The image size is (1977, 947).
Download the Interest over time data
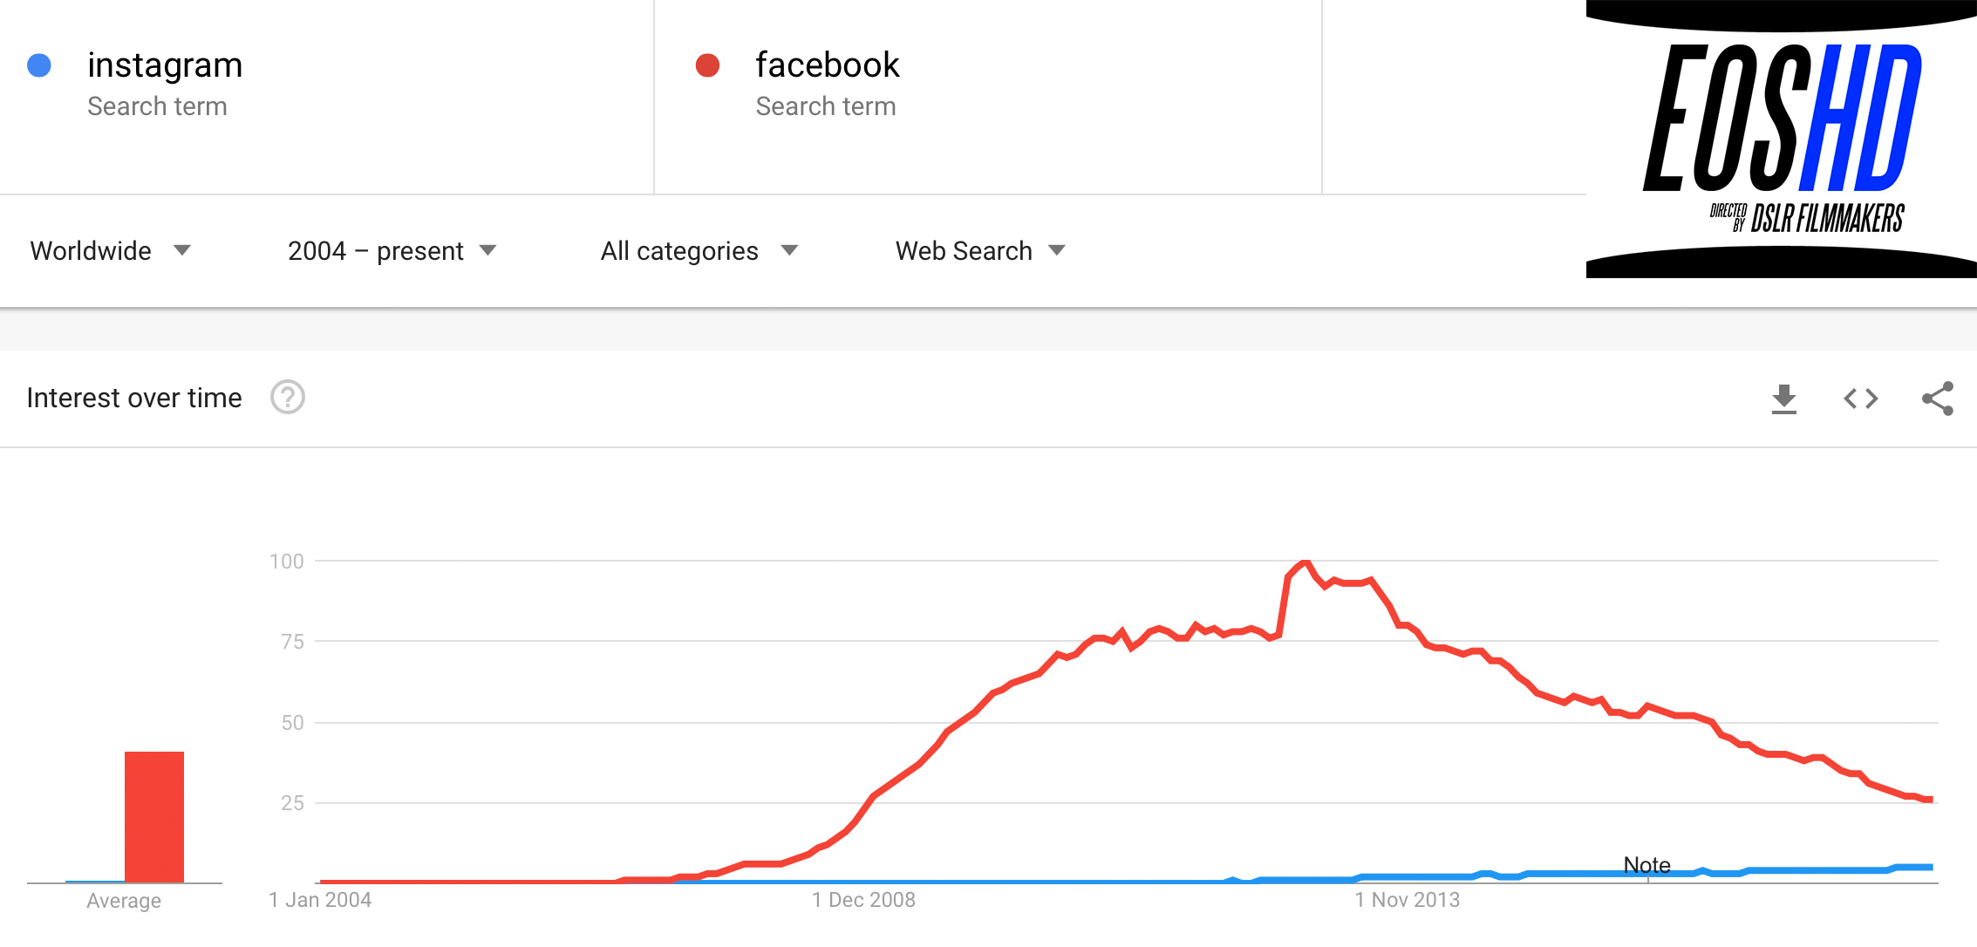tap(1784, 399)
